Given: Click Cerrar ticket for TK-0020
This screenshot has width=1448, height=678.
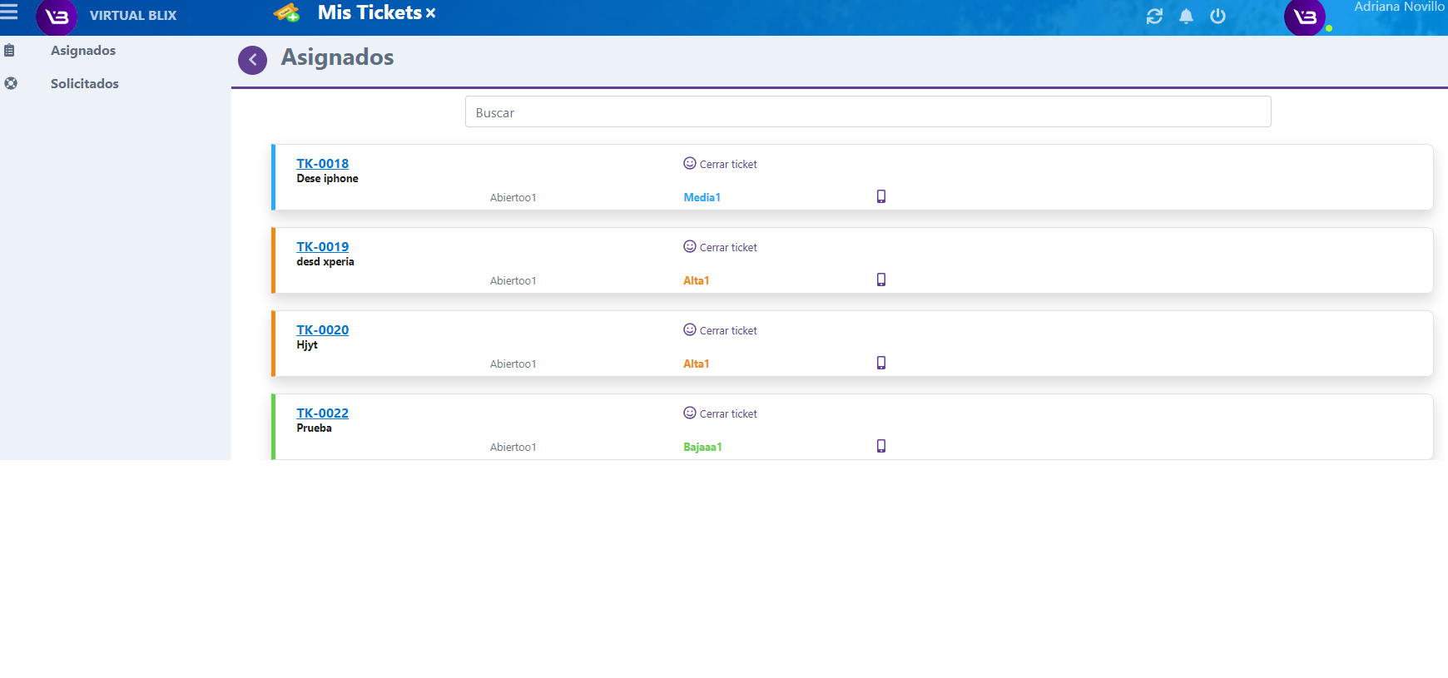Looking at the screenshot, I should (x=721, y=330).
